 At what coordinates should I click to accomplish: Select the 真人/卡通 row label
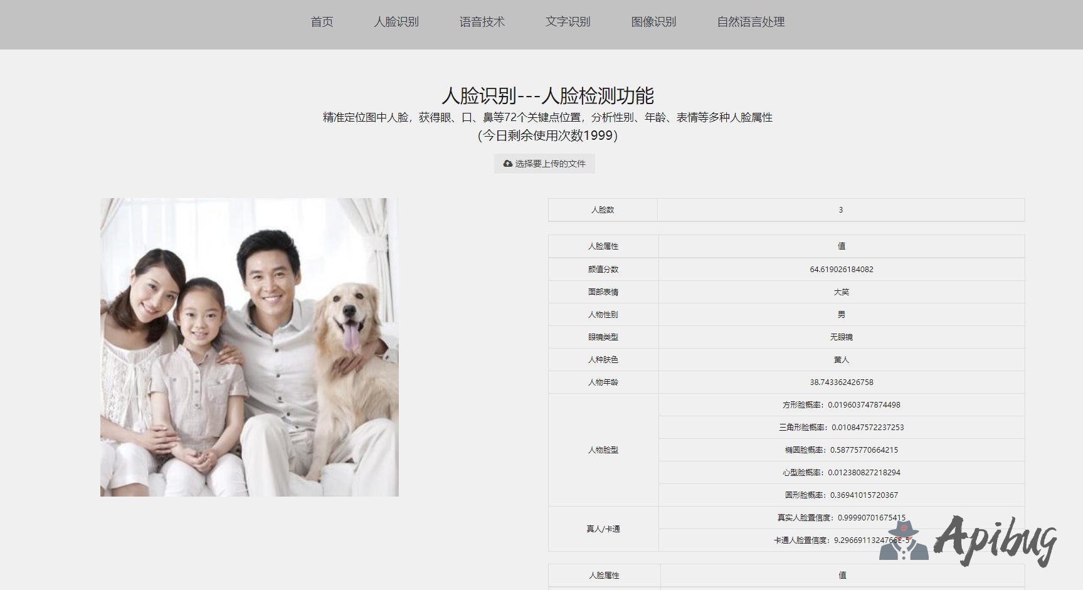603,529
